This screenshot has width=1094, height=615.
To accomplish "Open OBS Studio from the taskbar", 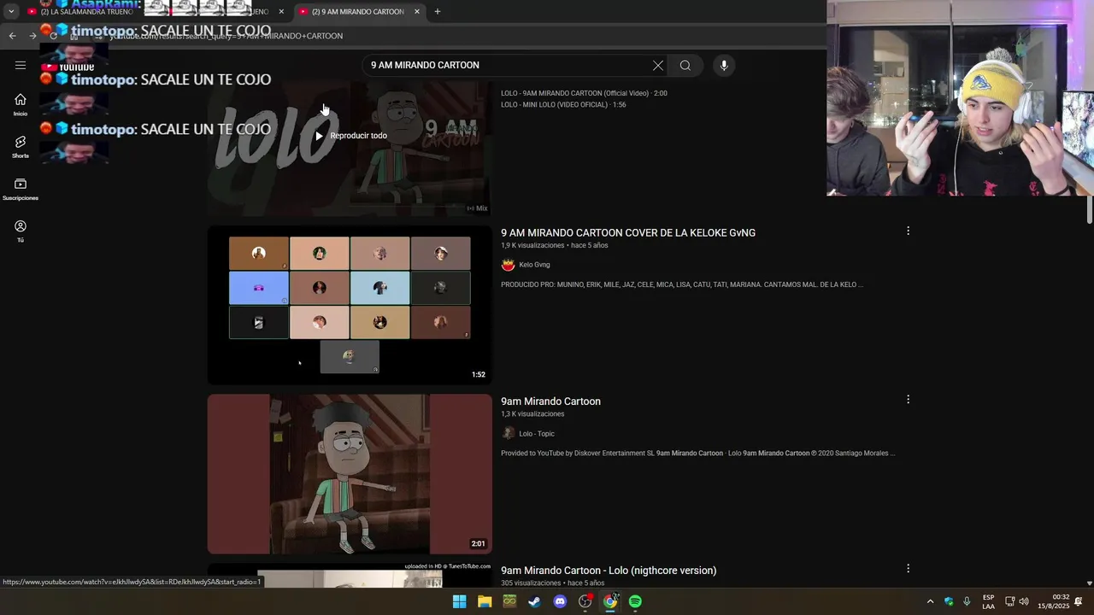I will 585,601.
